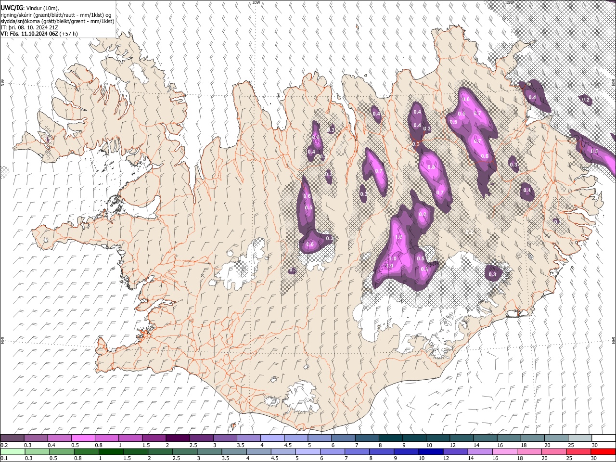Select the 4.5 value label under the snow scale
Screen dimensions: 616x462
tap(288, 445)
